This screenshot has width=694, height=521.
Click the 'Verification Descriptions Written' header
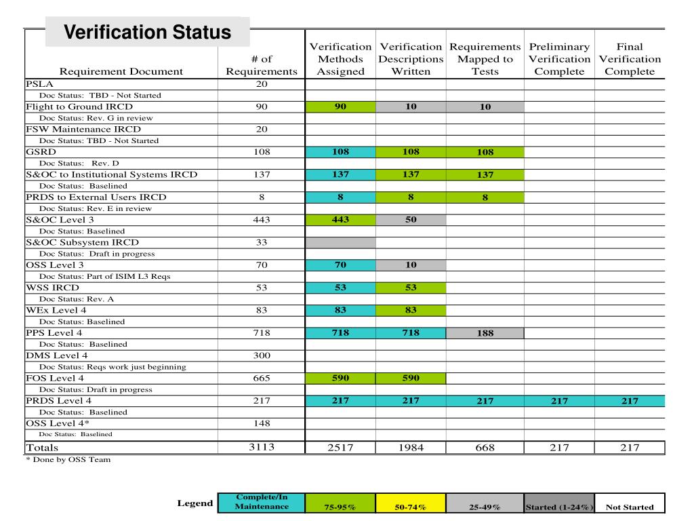(411, 59)
